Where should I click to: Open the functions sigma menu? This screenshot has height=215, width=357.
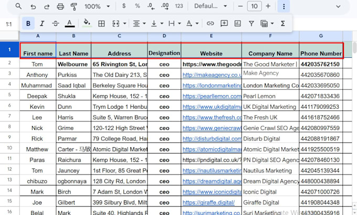(283, 23)
